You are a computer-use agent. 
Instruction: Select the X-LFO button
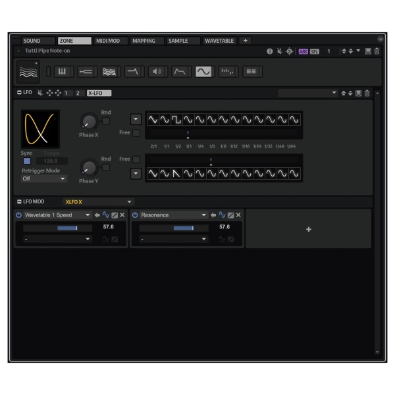[99, 93]
